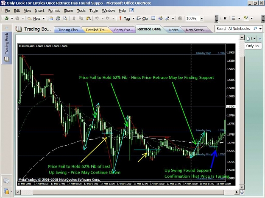Image resolution: width=265 pixels, height=198 pixels.
Task: Open the Highlight color dropdown
Action: (252, 18)
